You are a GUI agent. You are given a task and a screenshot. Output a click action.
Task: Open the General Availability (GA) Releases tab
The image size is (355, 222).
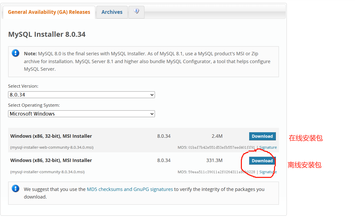(49, 12)
